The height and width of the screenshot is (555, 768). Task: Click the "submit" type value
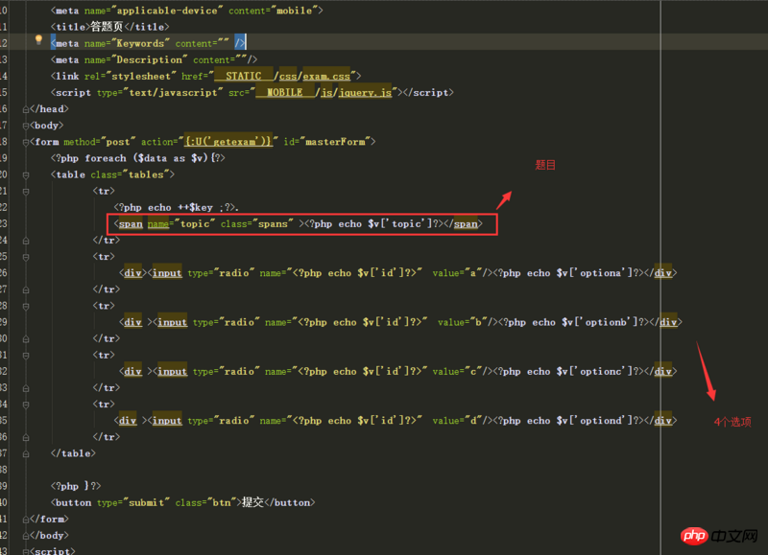click(x=147, y=502)
